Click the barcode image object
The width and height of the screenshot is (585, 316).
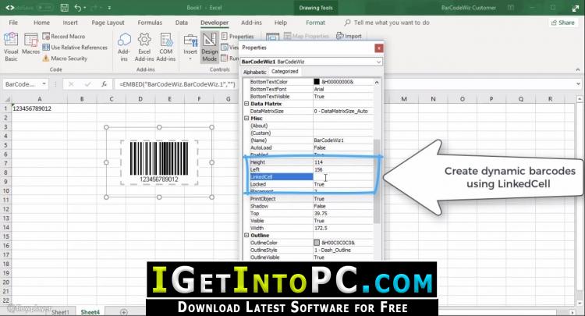point(159,162)
